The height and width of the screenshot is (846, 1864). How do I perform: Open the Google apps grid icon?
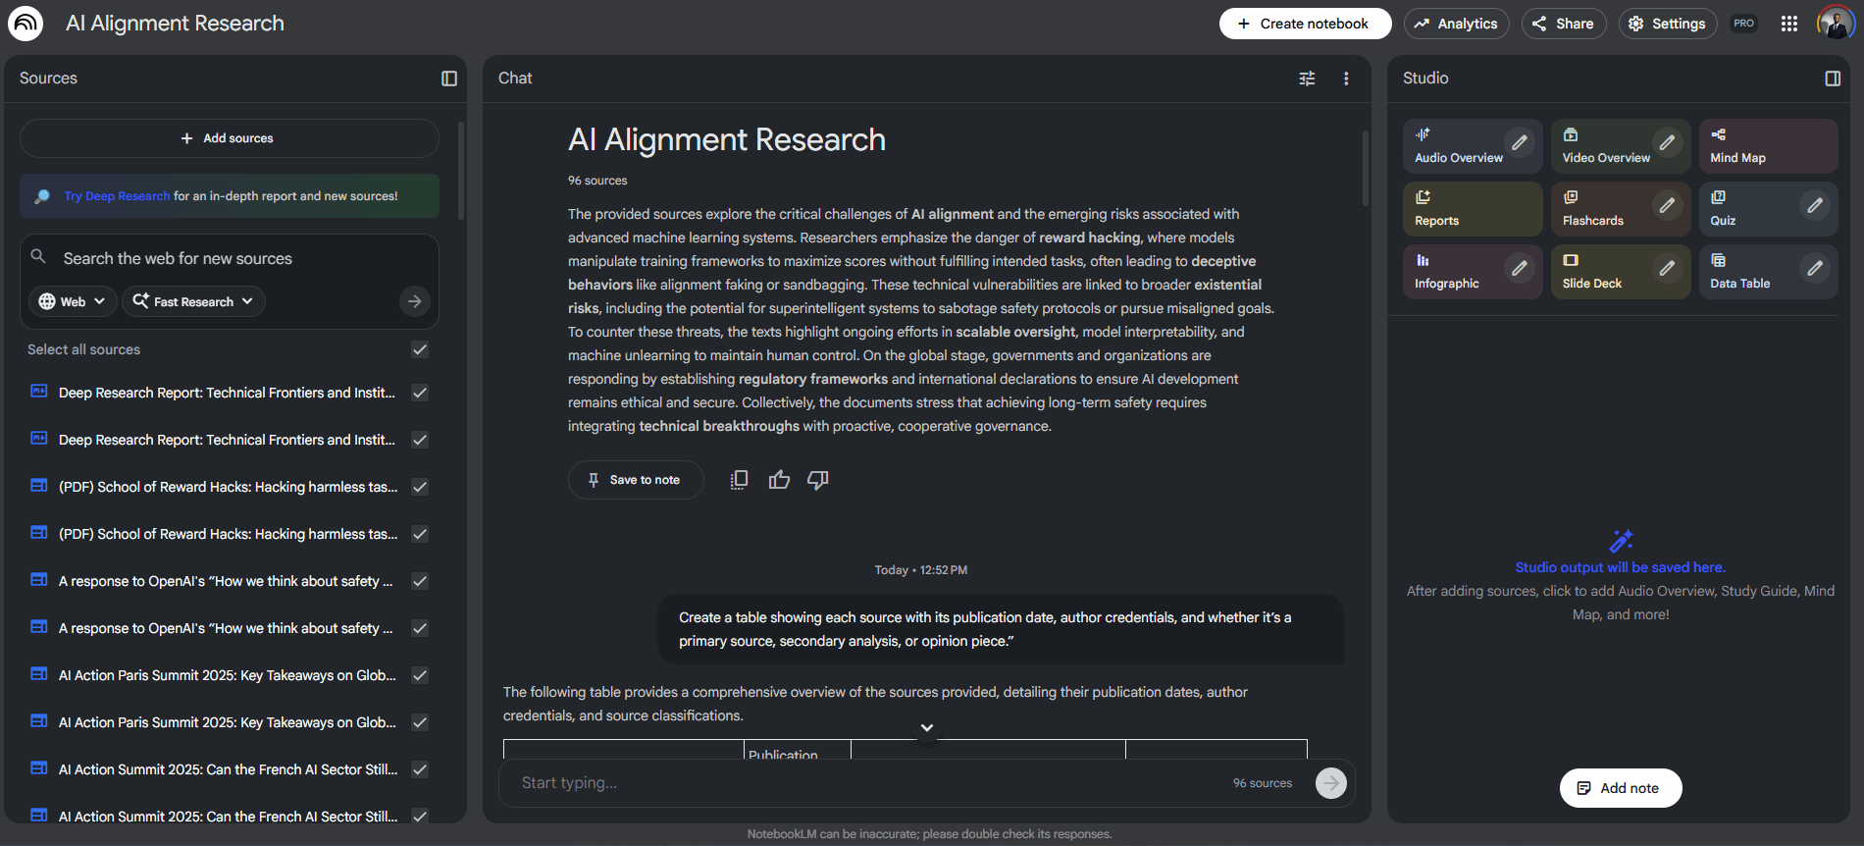1789,24
